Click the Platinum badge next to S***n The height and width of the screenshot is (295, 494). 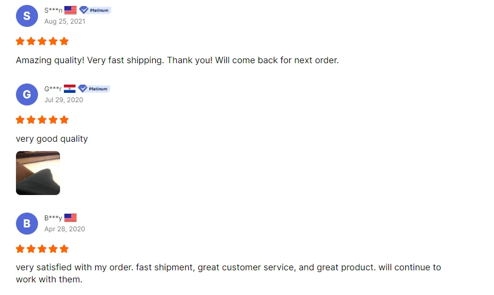[x=95, y=10]
